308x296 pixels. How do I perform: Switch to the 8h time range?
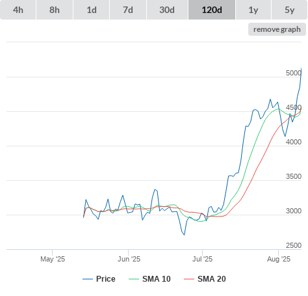(55, 10)
